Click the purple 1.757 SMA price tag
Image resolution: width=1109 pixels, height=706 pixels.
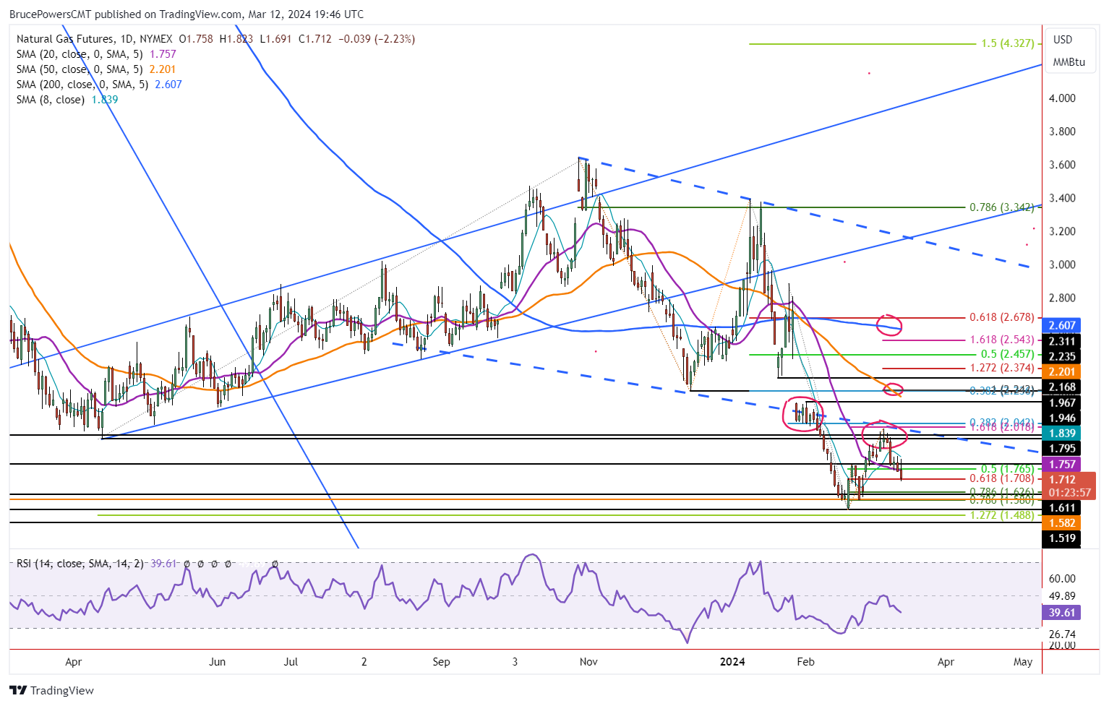pyautogui.click(x=1061, y=464)
